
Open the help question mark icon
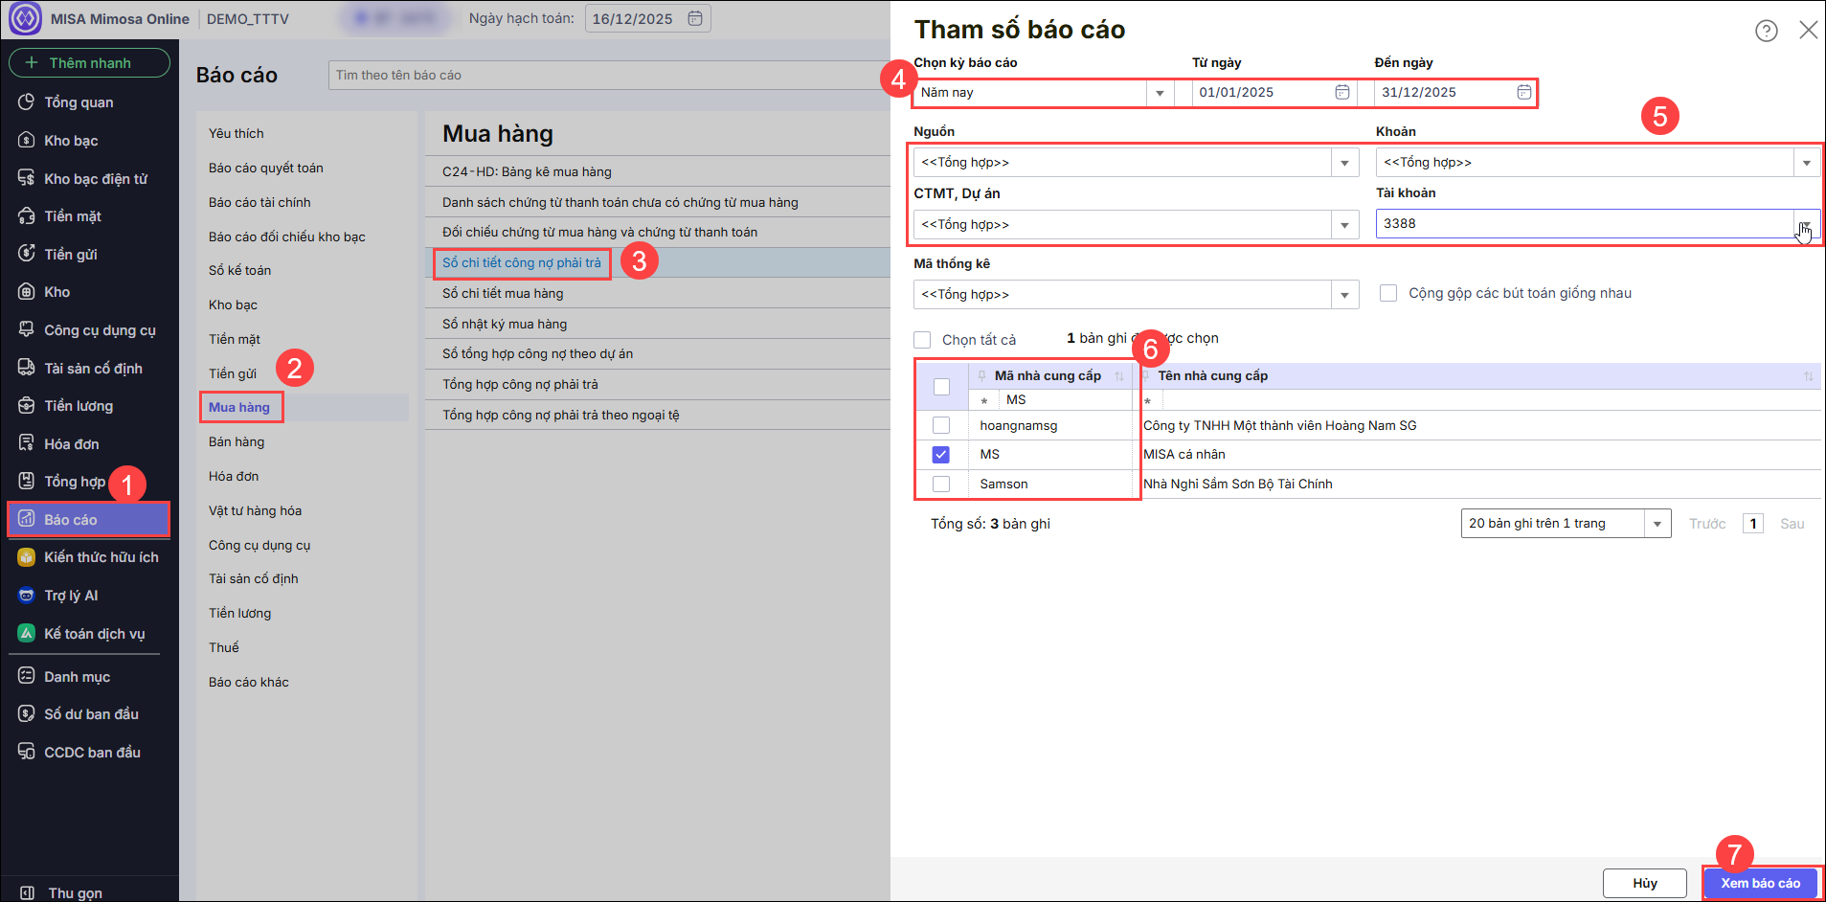(1766, 31)
